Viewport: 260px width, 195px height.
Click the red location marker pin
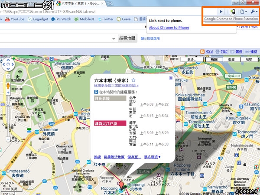point(121,185)
